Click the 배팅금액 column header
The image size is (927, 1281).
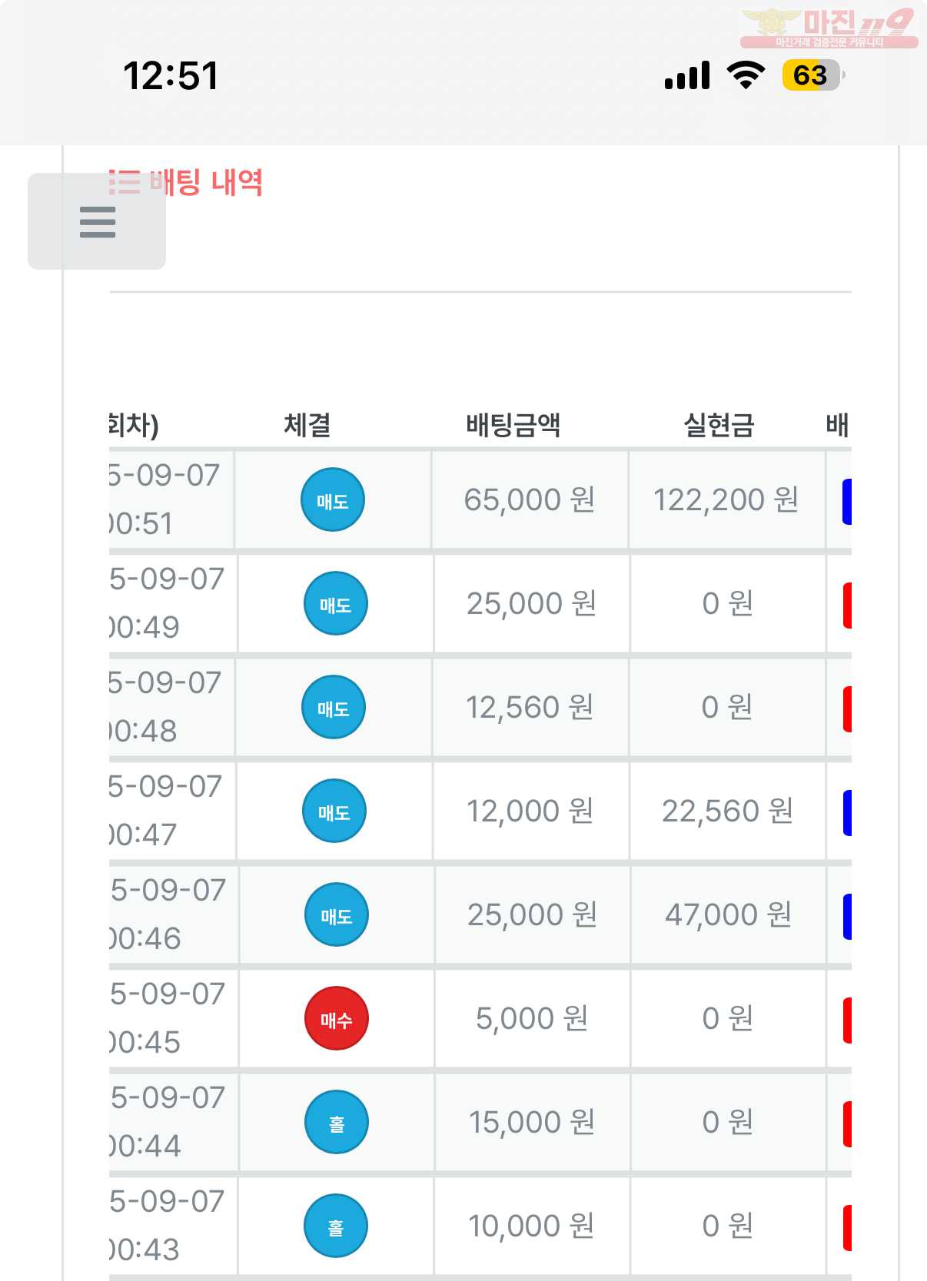pos(513,424)
